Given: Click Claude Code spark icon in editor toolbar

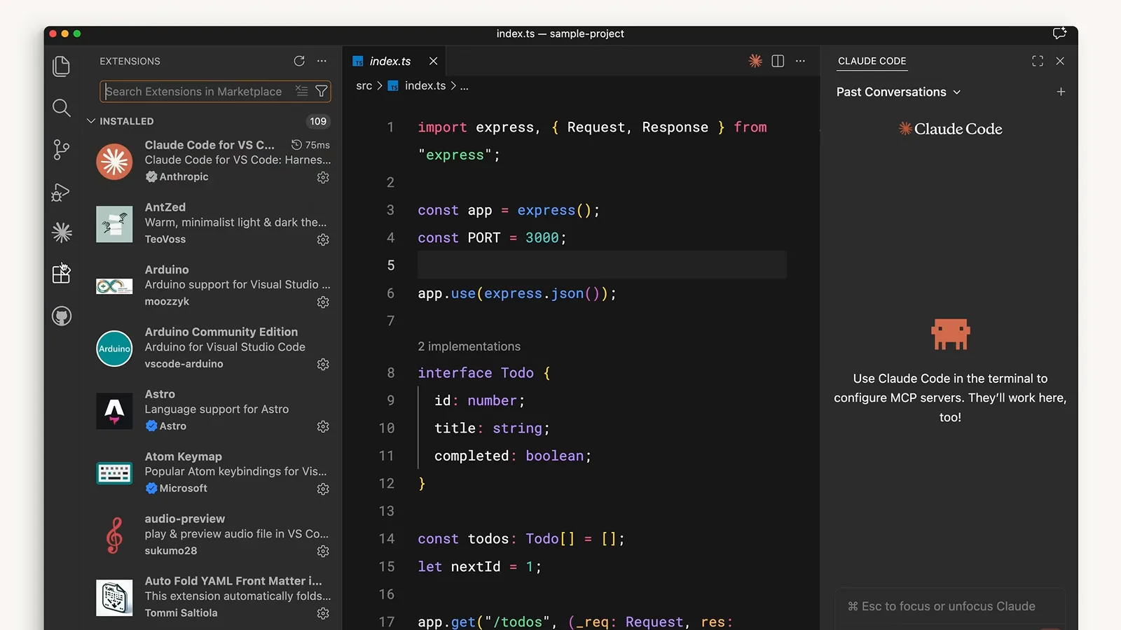Looking at the screenshot, I should (755, 61).
